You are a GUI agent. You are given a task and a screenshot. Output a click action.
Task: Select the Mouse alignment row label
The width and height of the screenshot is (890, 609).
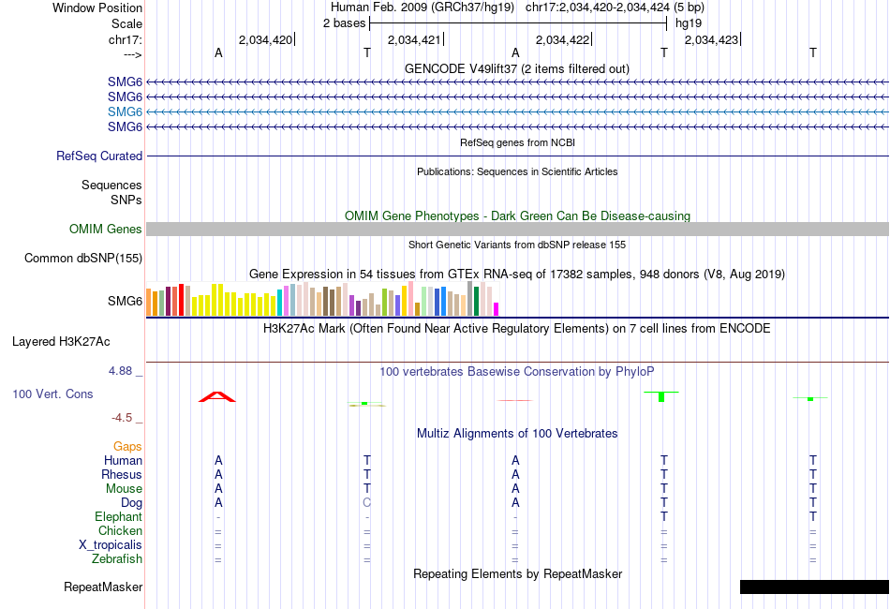124,489
